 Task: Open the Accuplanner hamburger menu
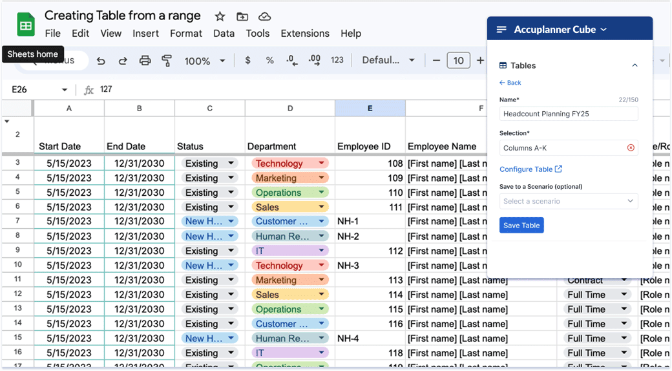click(x=501, y=29)
